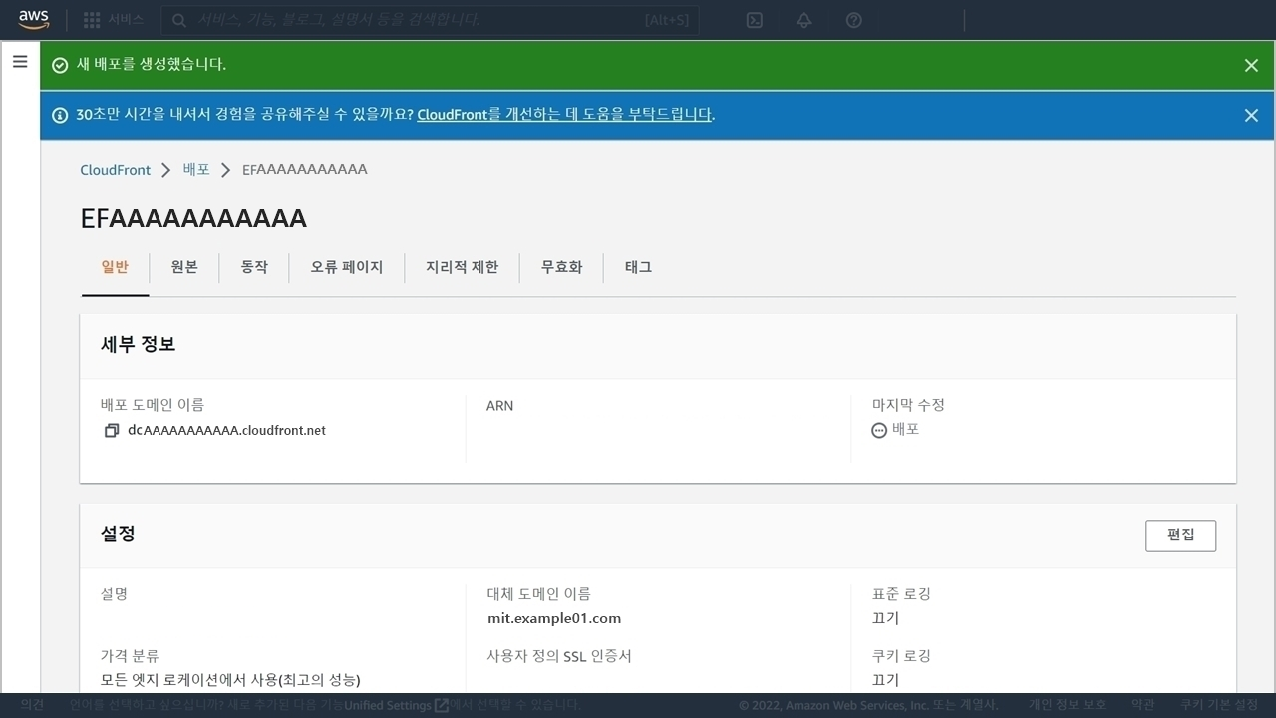Viewport: 1276px width, 718px height.
Task: Copy the distribution domain name icon
Action: (112, 431)
